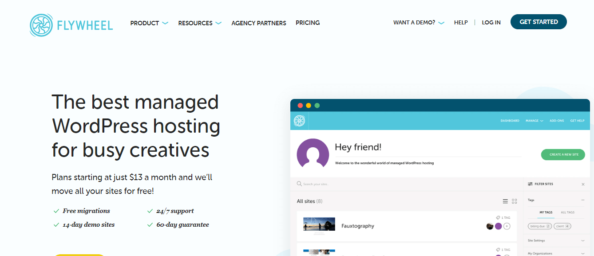This screenshot has height=256, width=594.
Task: Open the Manage menu in the dashboard preview
Action: pos(534,121)
